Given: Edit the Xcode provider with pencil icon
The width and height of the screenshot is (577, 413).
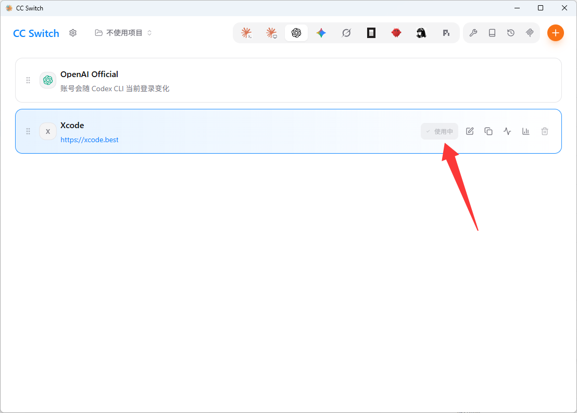Looking at the screenshot, I should point(470,131).
